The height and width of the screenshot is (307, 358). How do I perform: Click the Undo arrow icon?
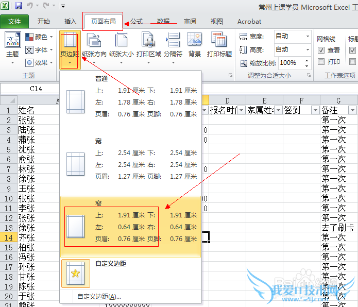[30, 6]
